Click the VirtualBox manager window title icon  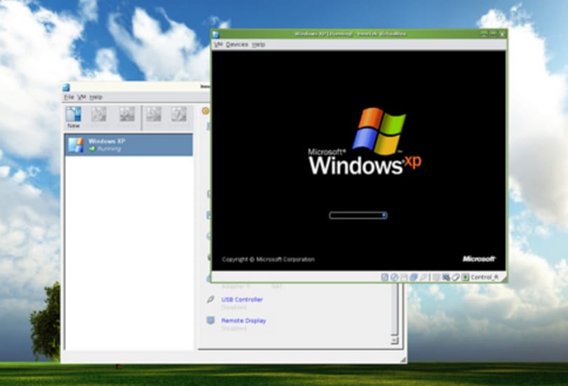[x=66, y=87]
